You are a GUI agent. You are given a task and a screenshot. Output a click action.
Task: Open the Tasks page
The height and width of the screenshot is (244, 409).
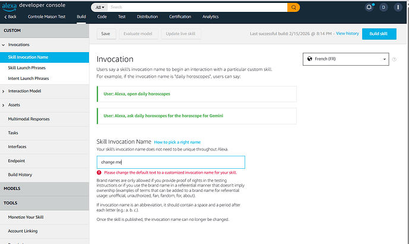[x=45, y=133]
